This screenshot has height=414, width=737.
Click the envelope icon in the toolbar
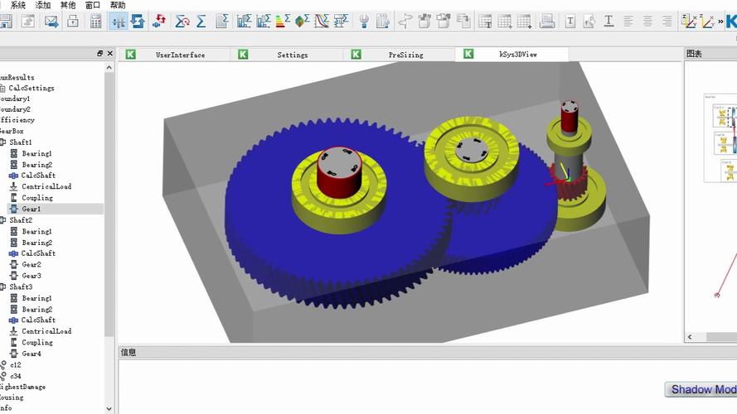coord(51,21)
